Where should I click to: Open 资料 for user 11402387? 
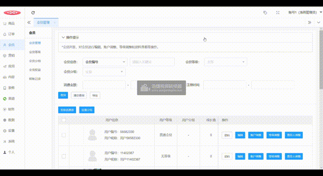227,156
